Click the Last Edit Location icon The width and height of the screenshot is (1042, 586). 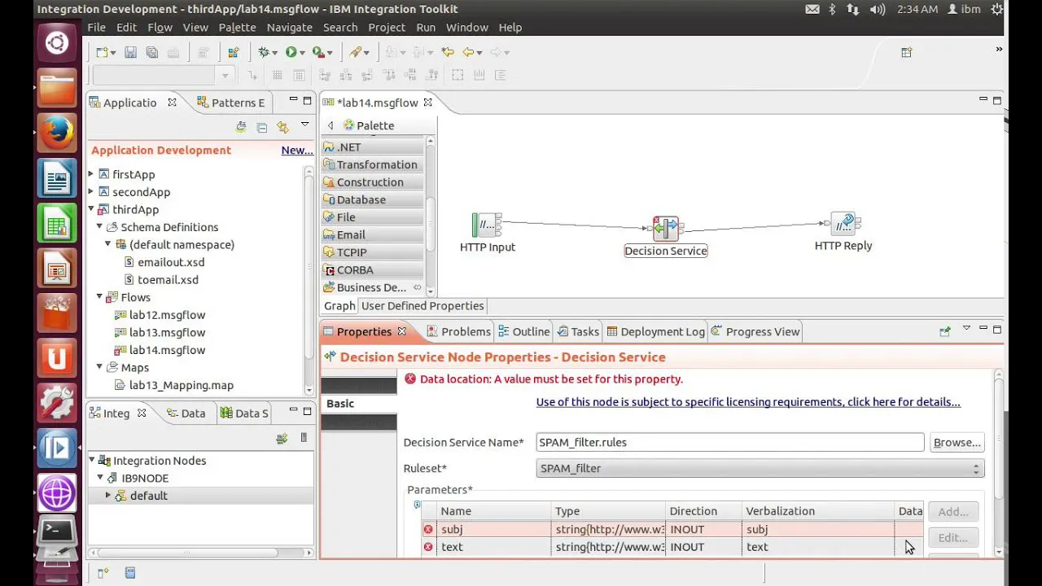coord(447,52)
